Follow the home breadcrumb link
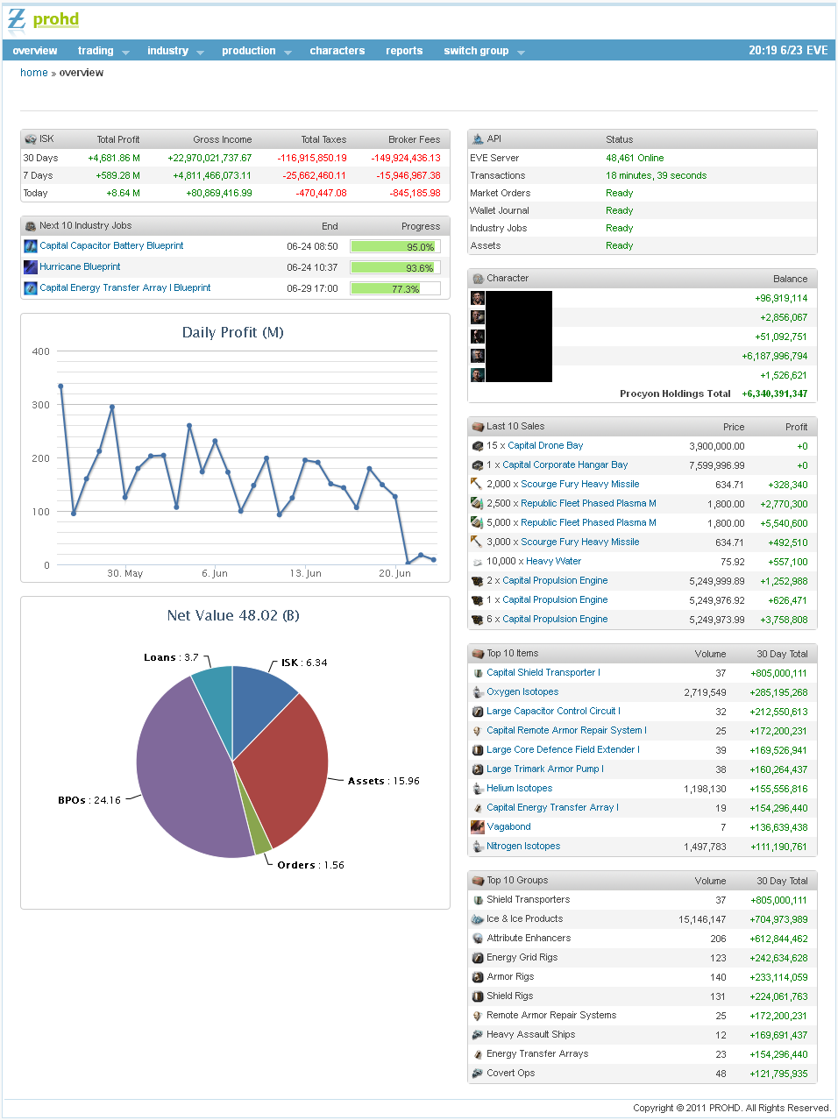 tap(34, 73)
